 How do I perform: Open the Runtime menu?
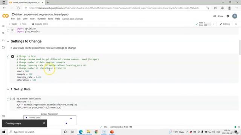coord(41,19)
